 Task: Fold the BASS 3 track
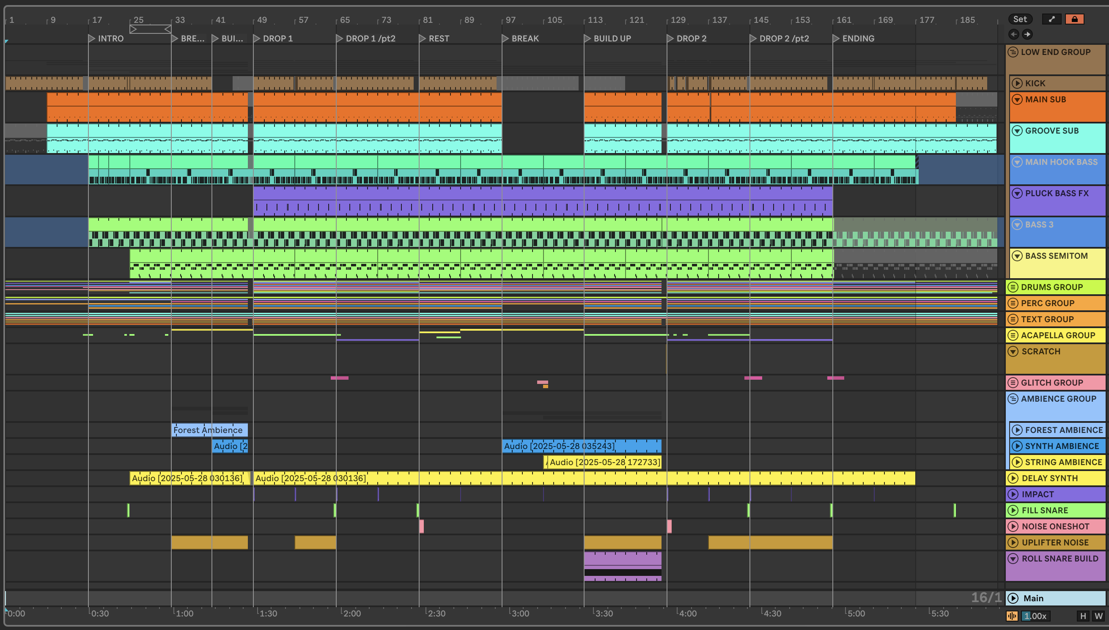(1017, 225)
